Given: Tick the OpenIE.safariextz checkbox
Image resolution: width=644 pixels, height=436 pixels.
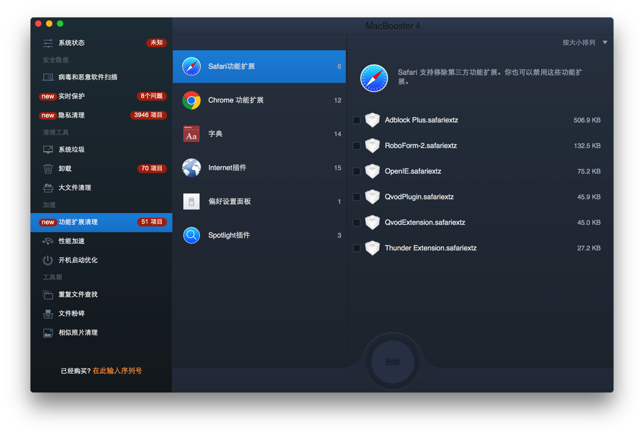Looking at the screenshot, I should pyautogui.click(x=357, y=171).
